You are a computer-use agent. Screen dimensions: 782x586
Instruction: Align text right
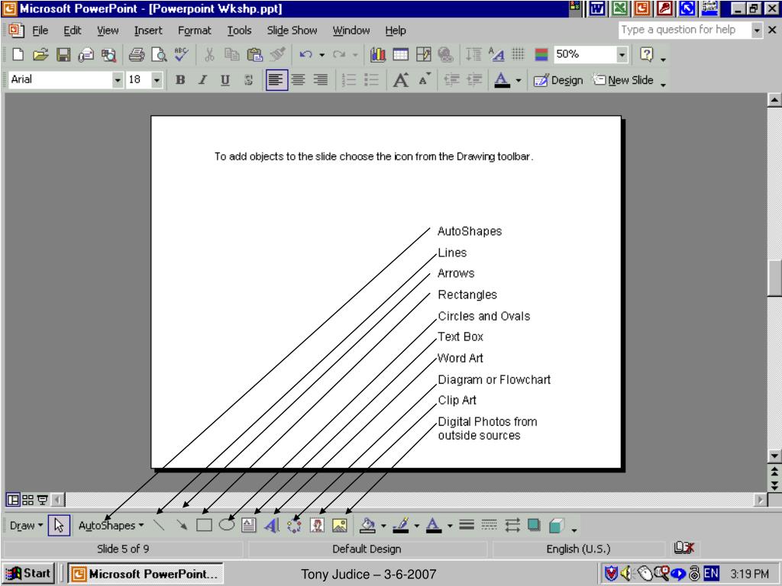click(321, 79)
